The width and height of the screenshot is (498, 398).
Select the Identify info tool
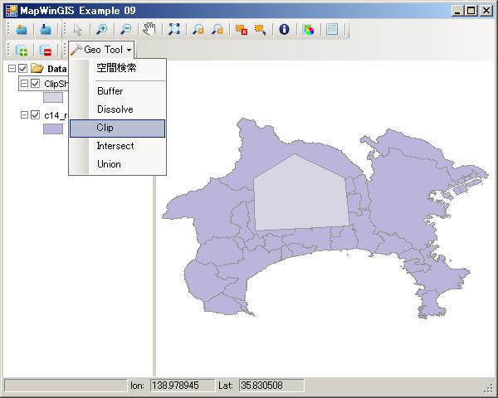click(285, 29)
